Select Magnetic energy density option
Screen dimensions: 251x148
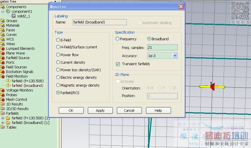pyautogui.click(x=58, y=85)
